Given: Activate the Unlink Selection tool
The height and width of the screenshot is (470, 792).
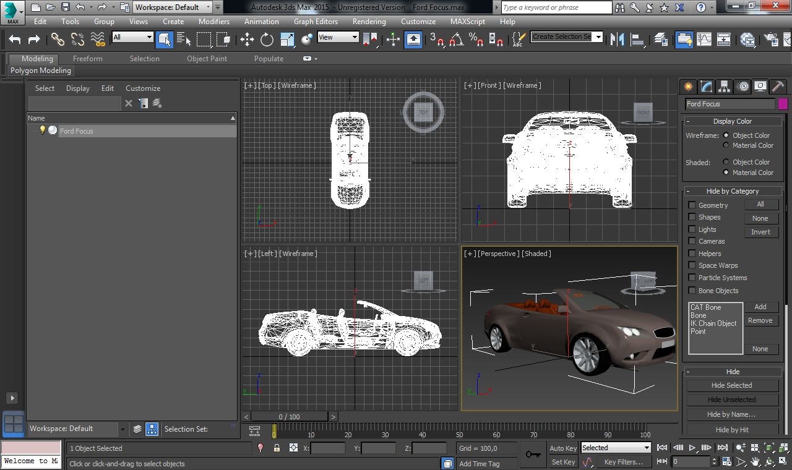Looking at the screenshot, I should 77,40.
